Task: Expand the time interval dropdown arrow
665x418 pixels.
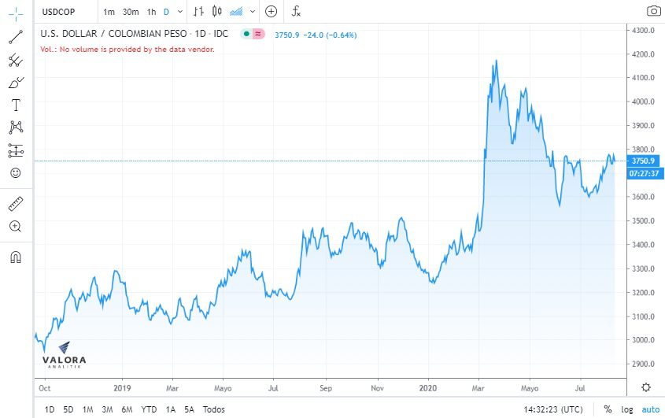Action: coord(180,12)
